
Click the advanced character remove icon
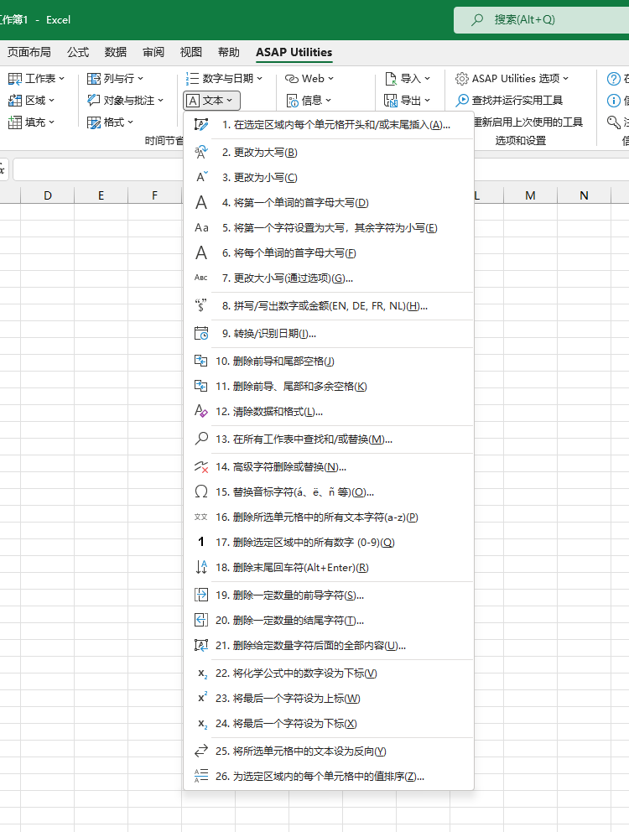point(201,466)
